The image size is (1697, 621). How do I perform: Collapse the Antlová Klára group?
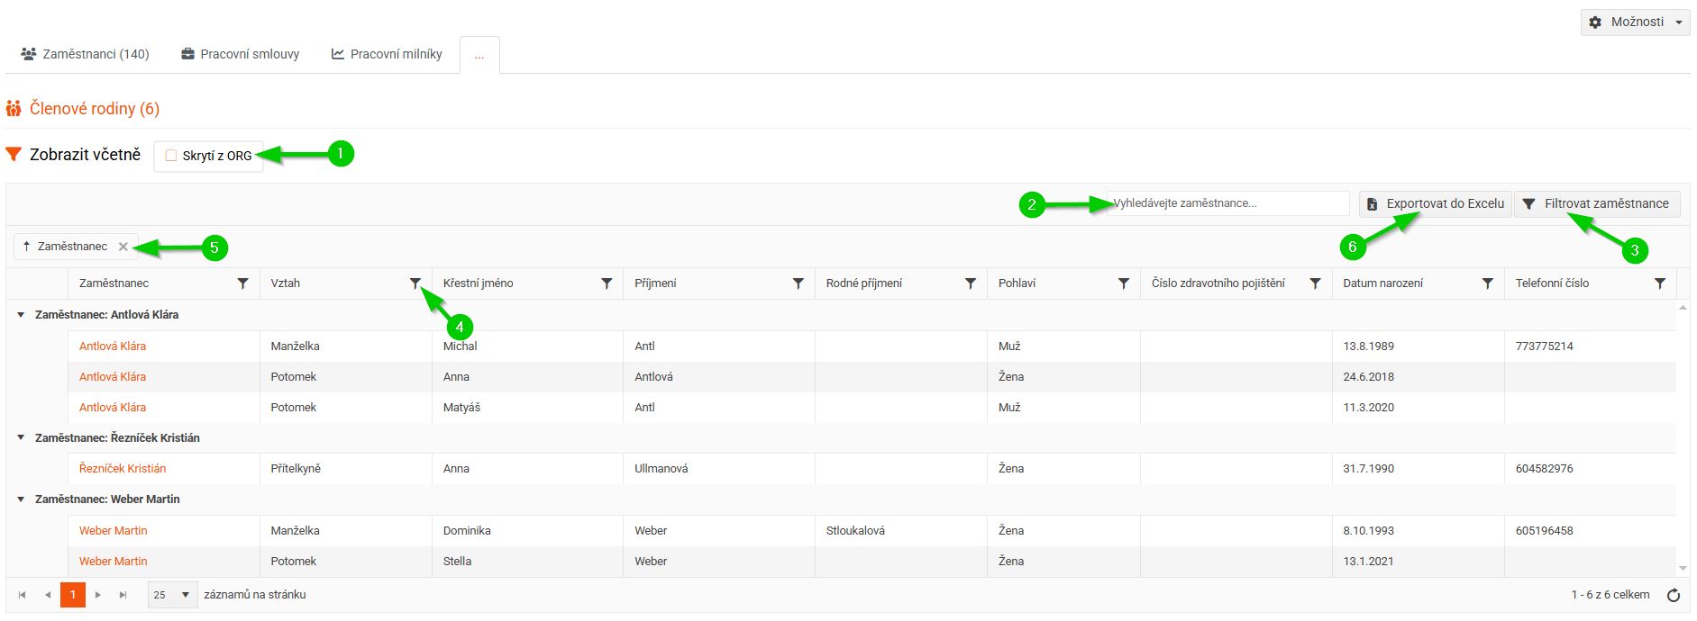pos(21,315)
